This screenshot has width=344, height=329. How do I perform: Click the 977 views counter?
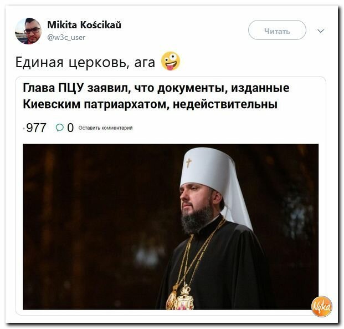[36, 128]
